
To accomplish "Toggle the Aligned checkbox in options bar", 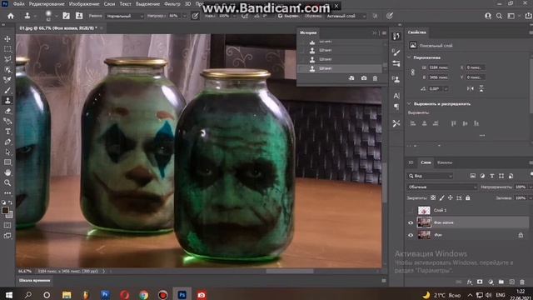I will pos(280,16).
